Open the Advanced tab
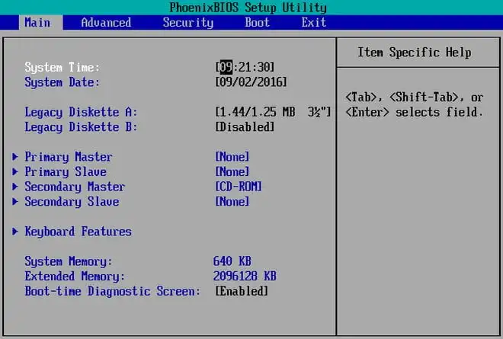Image resolution: width=503 pixels, height=339 pixels. coord(106,22)
